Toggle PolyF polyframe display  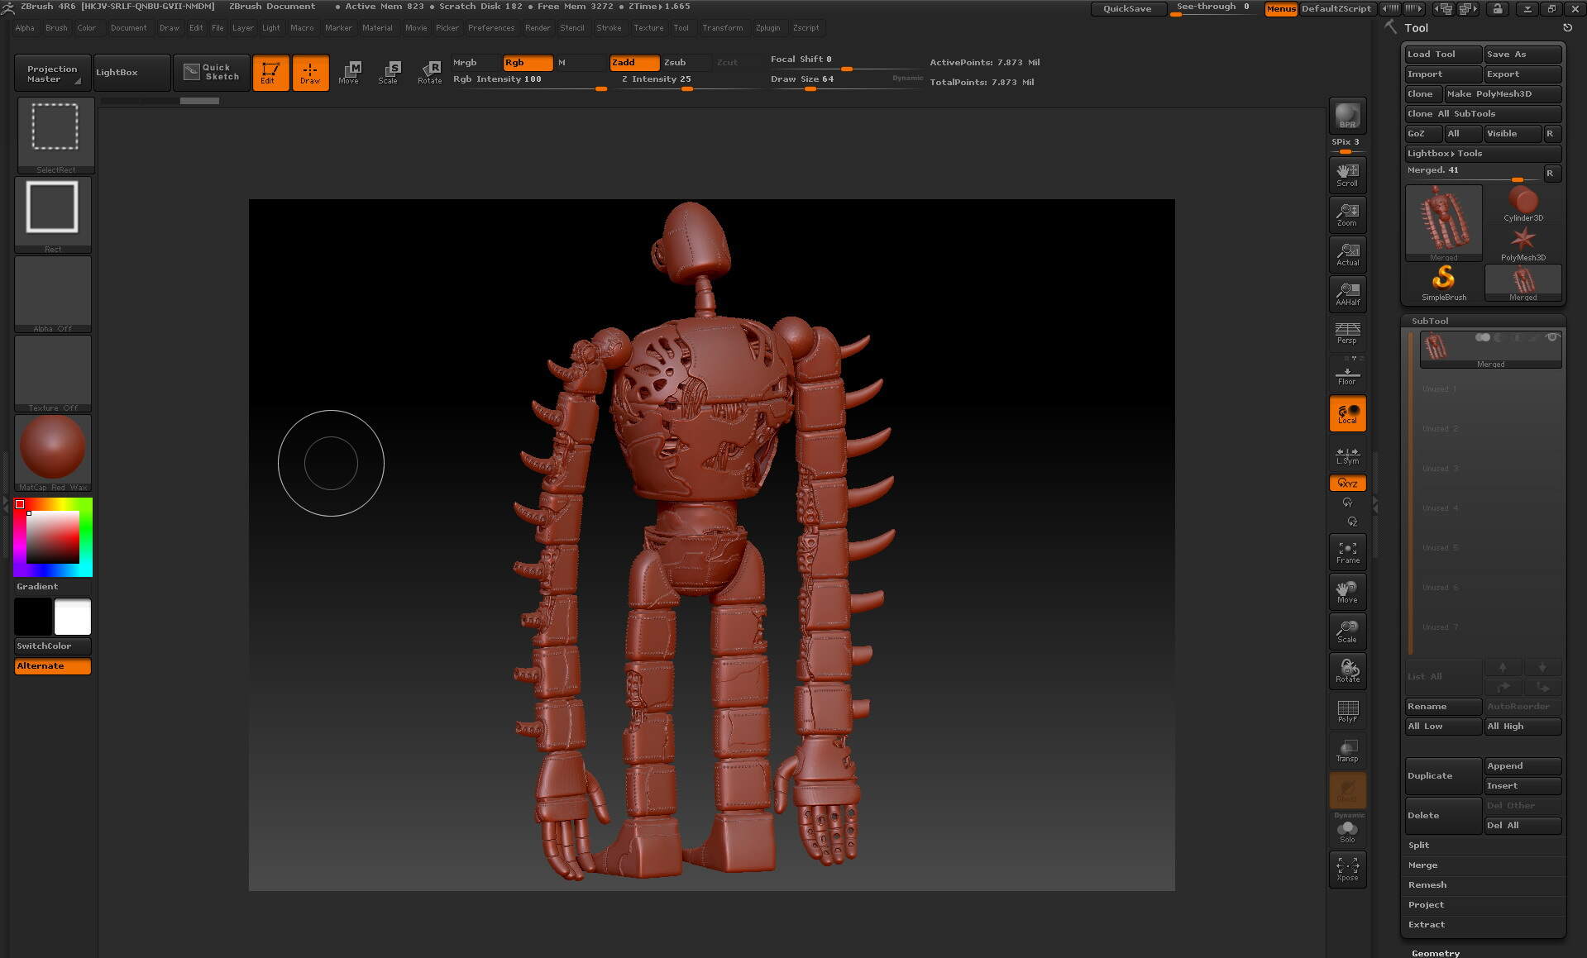1347,710
